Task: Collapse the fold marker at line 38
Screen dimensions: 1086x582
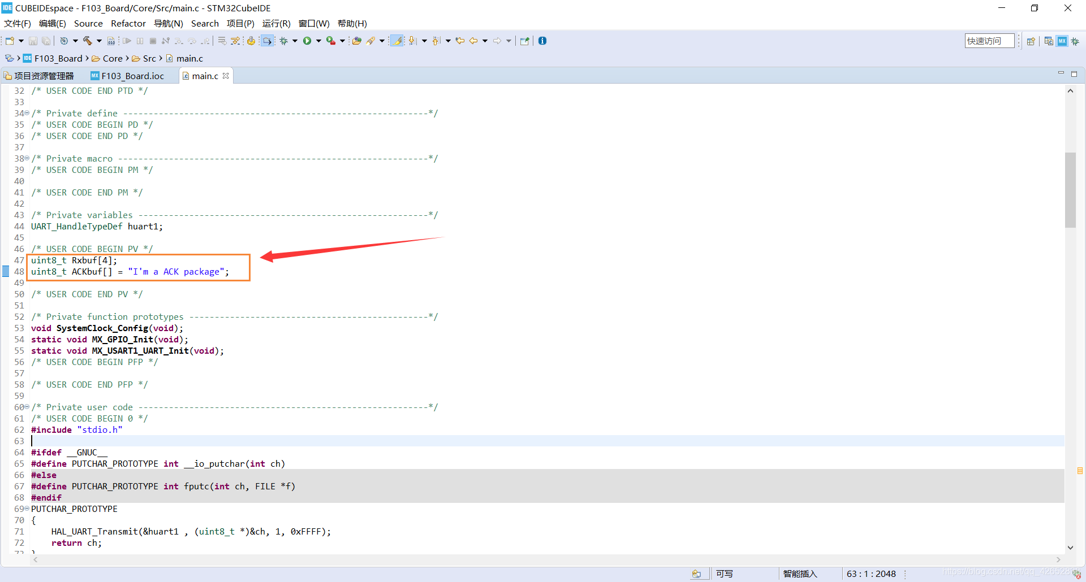Action: pyautogui.click(x=27, y=158)
